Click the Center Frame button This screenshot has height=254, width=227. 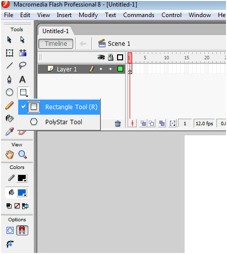pyautogui.click(x=132, y=124)
